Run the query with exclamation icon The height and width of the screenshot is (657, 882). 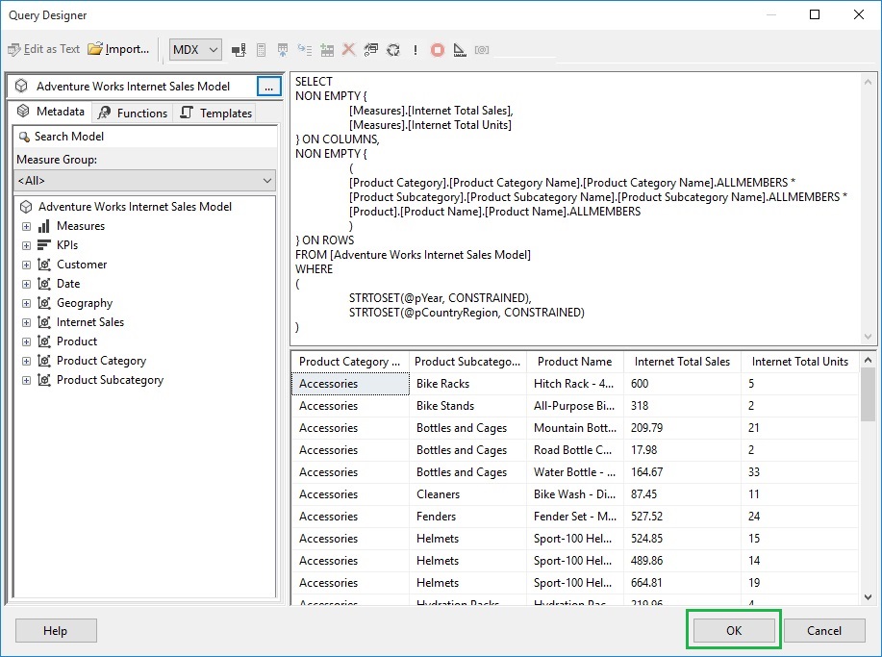[416, 49]
